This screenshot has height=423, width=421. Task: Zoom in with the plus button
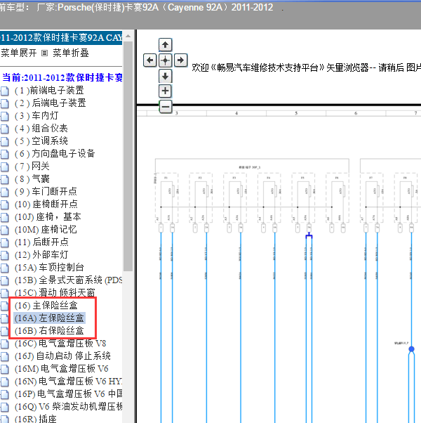click(165, 91)
